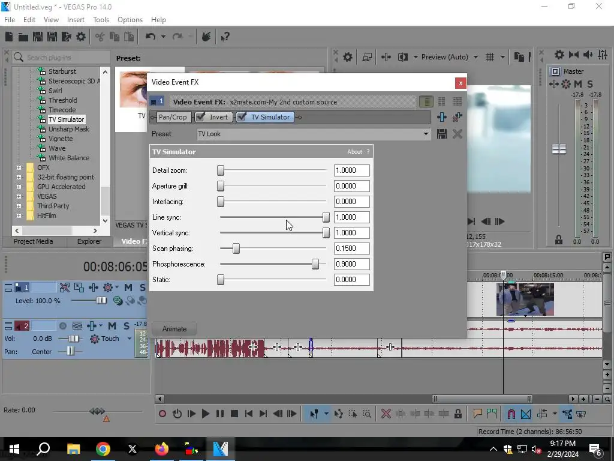Image resolution: width=614 pixels, height=461 pixels.
Task: Expand the Third Party folder
Action: tap(19, 206)
